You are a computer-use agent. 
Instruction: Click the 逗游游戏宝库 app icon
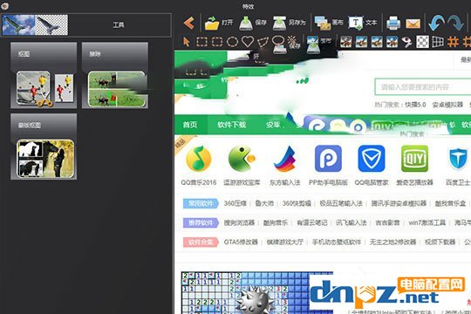pyautogui.click(x=242, y=159)
